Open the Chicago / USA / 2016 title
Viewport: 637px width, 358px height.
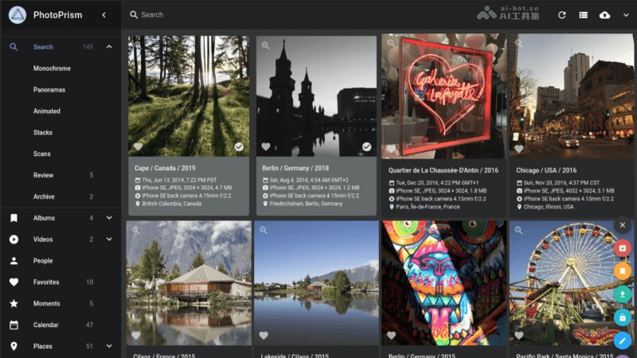[x=545, y=169]
